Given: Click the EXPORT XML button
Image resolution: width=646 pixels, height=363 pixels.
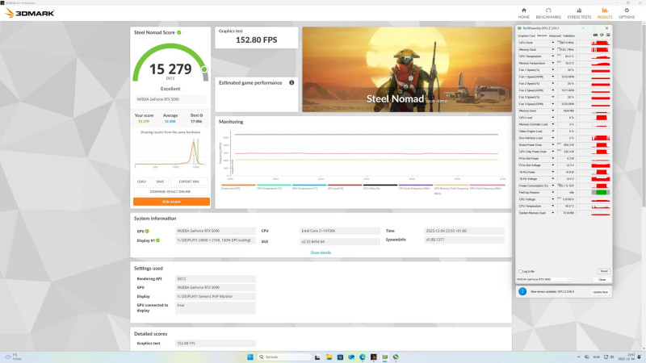Looking at the screenshot, I should coord(189,181).
